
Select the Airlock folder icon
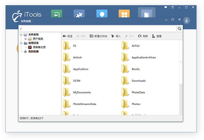[x=67, y=57]
